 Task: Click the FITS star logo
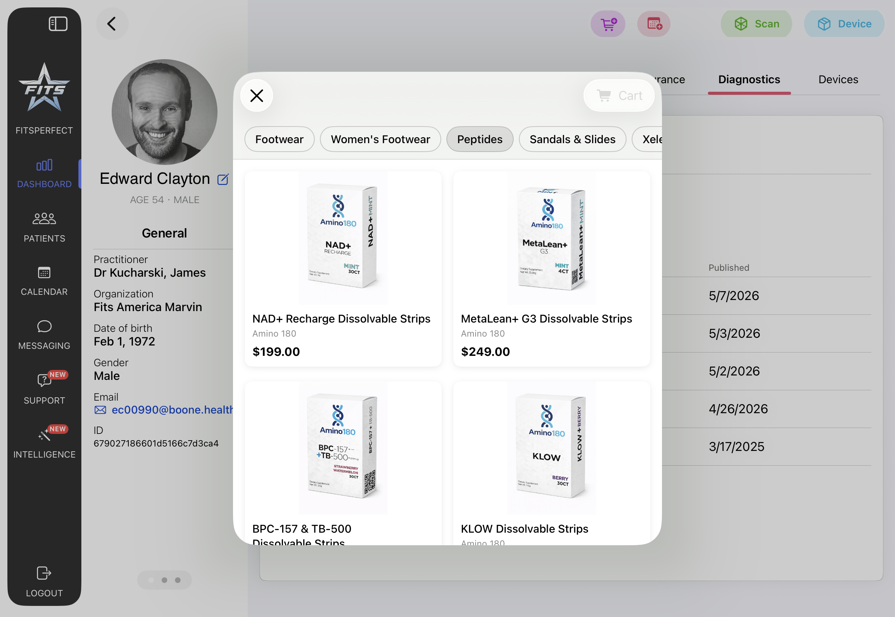pyautogui.click(x=44, y=87)
